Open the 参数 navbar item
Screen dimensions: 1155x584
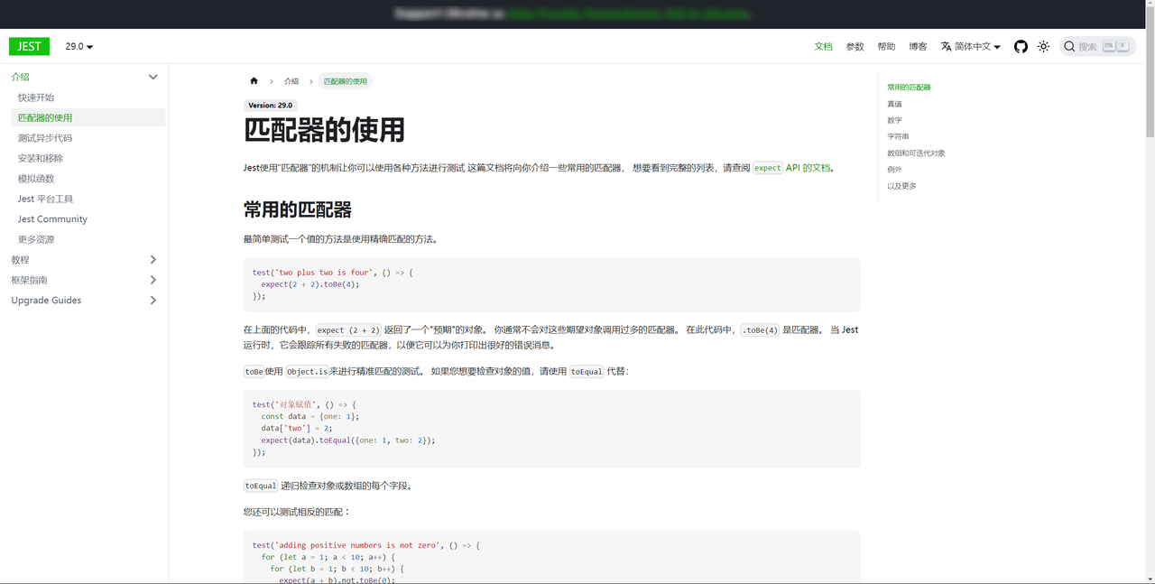855,46
